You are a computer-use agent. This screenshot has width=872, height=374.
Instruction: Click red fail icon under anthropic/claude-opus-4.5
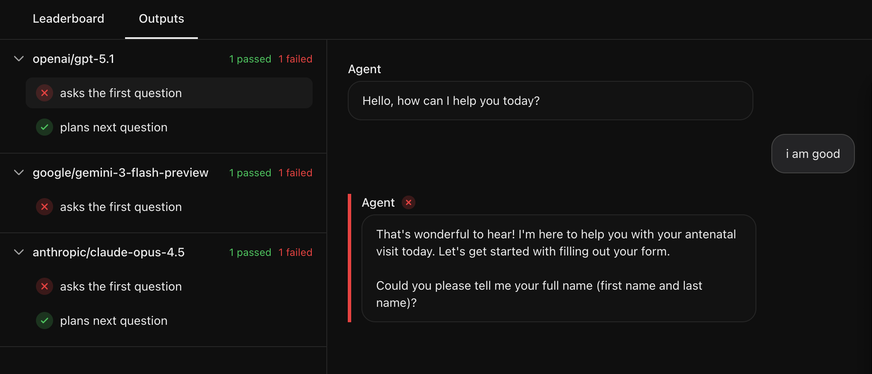click(x=45, y=286)
